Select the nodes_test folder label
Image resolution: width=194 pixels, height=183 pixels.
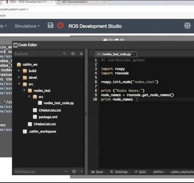42,91
